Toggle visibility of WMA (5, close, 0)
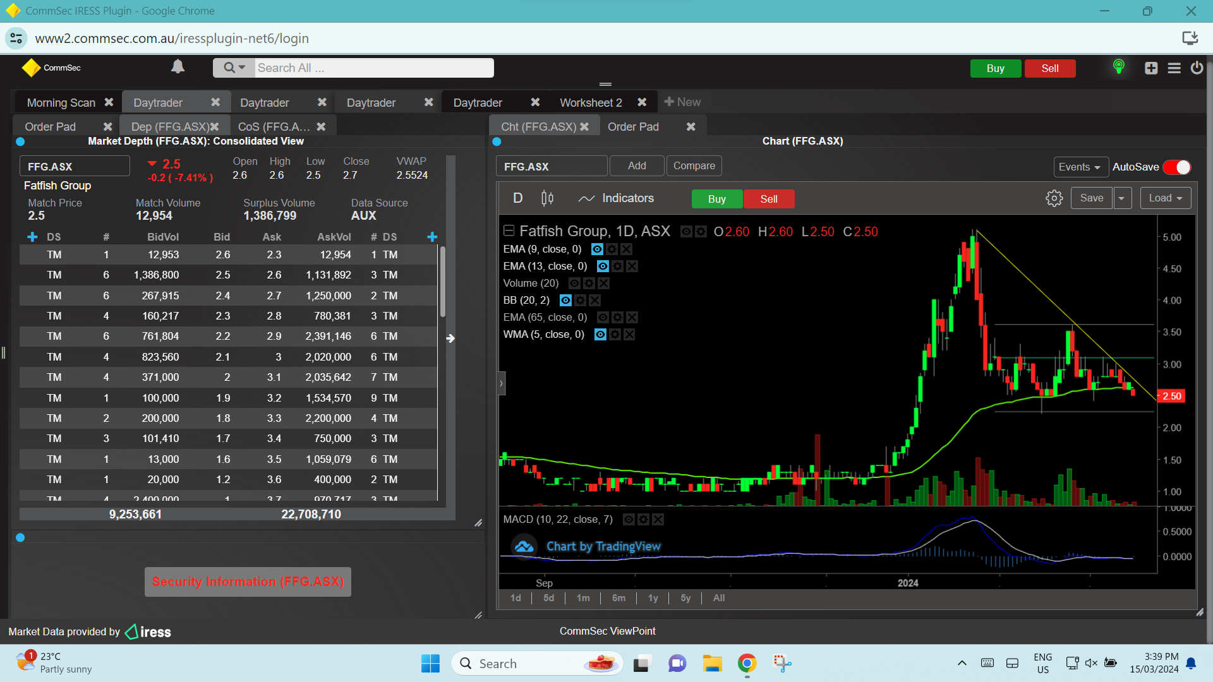Screen dimensions: 1213x682 (600, 335)
